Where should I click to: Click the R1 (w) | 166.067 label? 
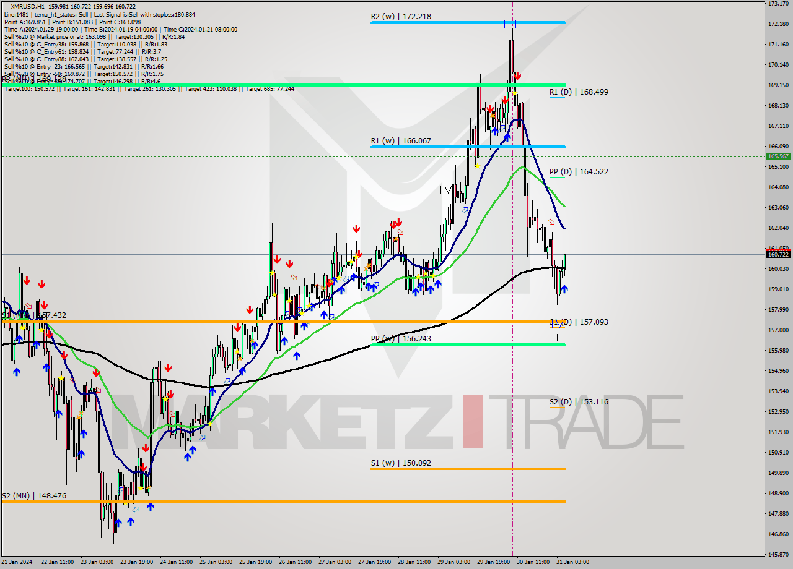[x=400, y=141]
